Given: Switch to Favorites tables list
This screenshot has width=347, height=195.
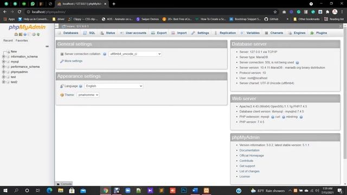Looking at the screenshot, I should coord(22,41).
